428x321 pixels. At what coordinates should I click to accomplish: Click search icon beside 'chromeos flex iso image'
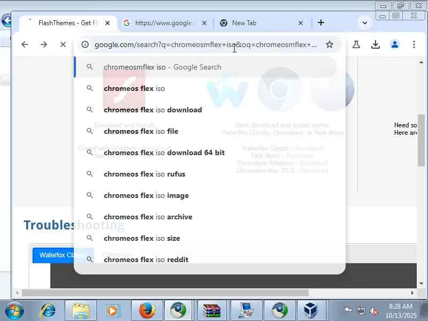[x=89, y=195]
